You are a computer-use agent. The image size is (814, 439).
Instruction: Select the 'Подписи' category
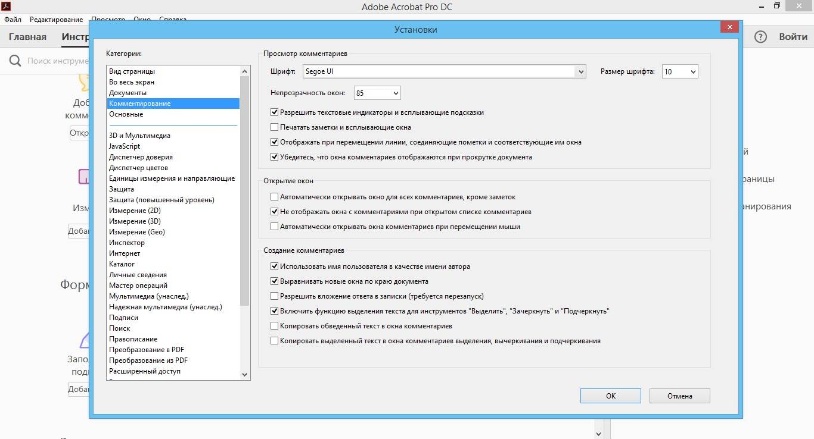[x=173, y=318]
